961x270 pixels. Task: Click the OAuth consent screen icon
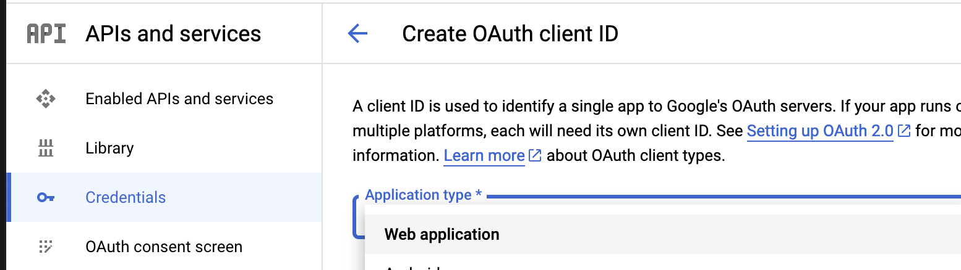46,247
